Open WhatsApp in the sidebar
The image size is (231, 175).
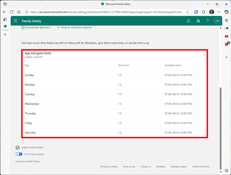pos(227,20)
